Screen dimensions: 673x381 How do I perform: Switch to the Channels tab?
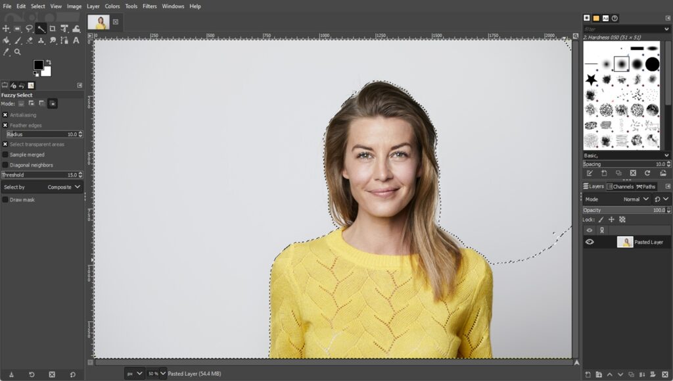click(620, 187)
